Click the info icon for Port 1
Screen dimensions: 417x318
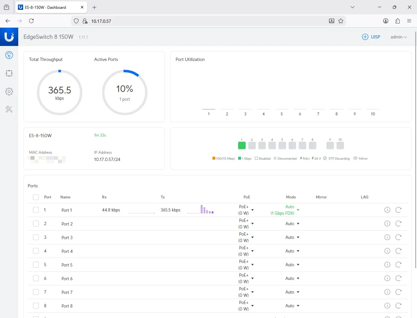[387, 210]
